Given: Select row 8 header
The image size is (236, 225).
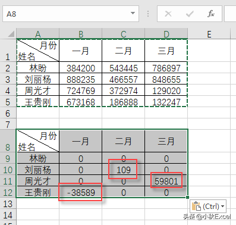Looking at the screenshot, I should (8, 141).
